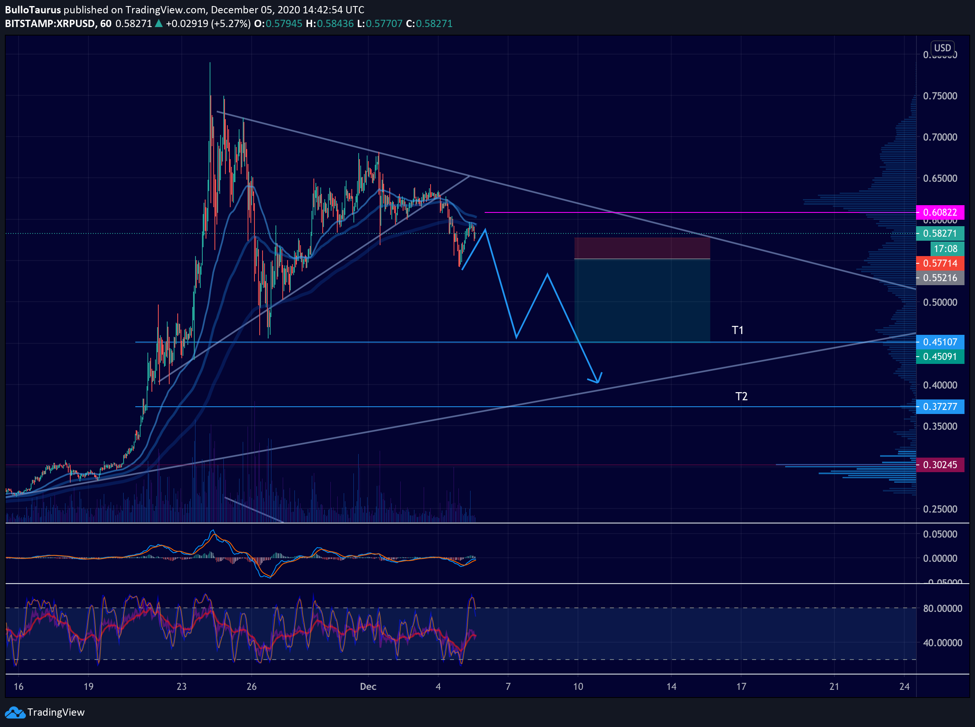
Task: Click the T1 target annotation
Action: point(738,330)
